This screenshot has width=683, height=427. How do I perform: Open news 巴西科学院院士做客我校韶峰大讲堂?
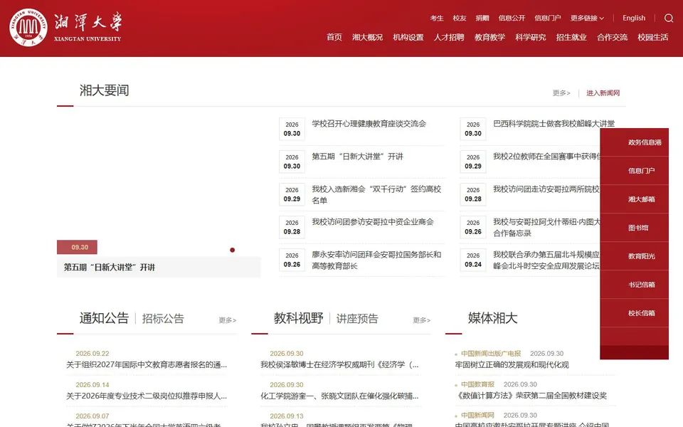click(x=554, y=124)
